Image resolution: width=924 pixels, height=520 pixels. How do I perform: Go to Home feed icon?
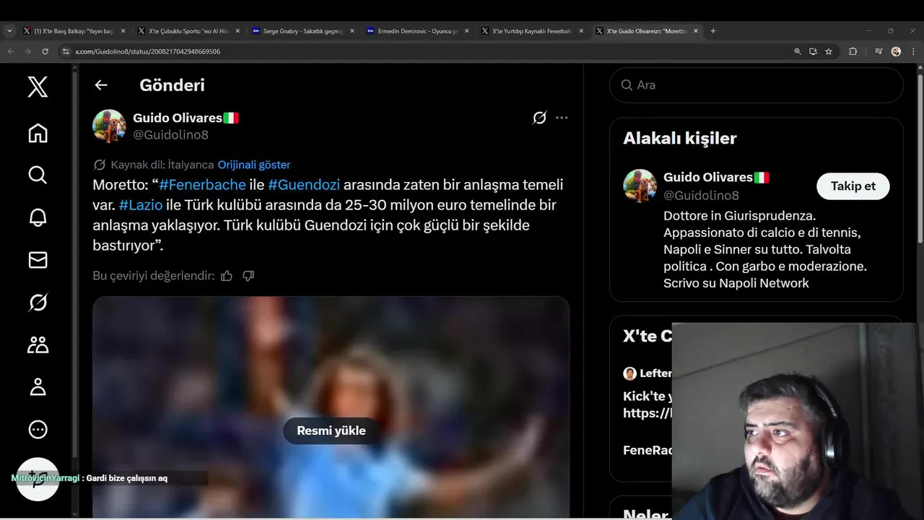pyautogui.click(x=38, y=133)
